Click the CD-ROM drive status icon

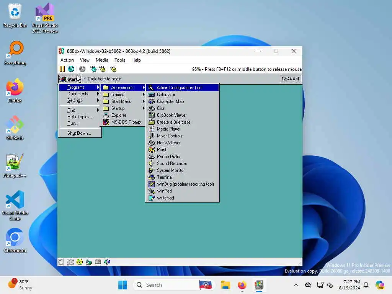click(80, 262)
